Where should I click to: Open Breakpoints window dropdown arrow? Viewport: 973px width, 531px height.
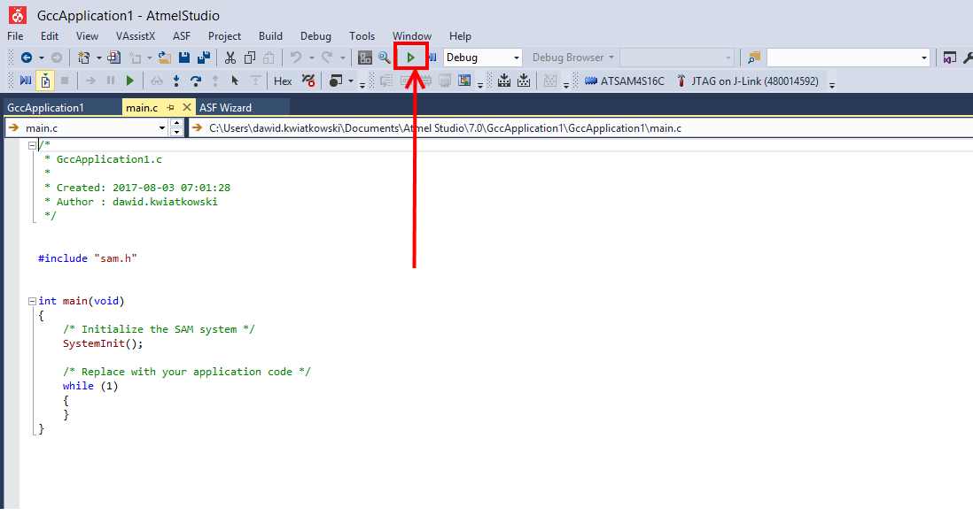[x=351, y=81]
